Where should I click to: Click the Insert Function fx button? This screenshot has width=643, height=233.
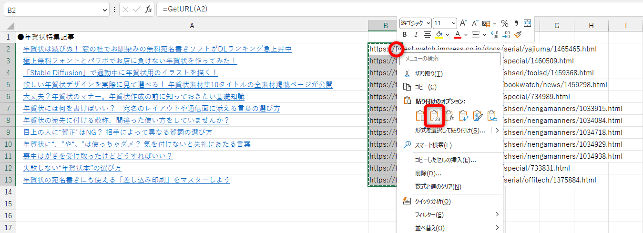tap(148, 9)
